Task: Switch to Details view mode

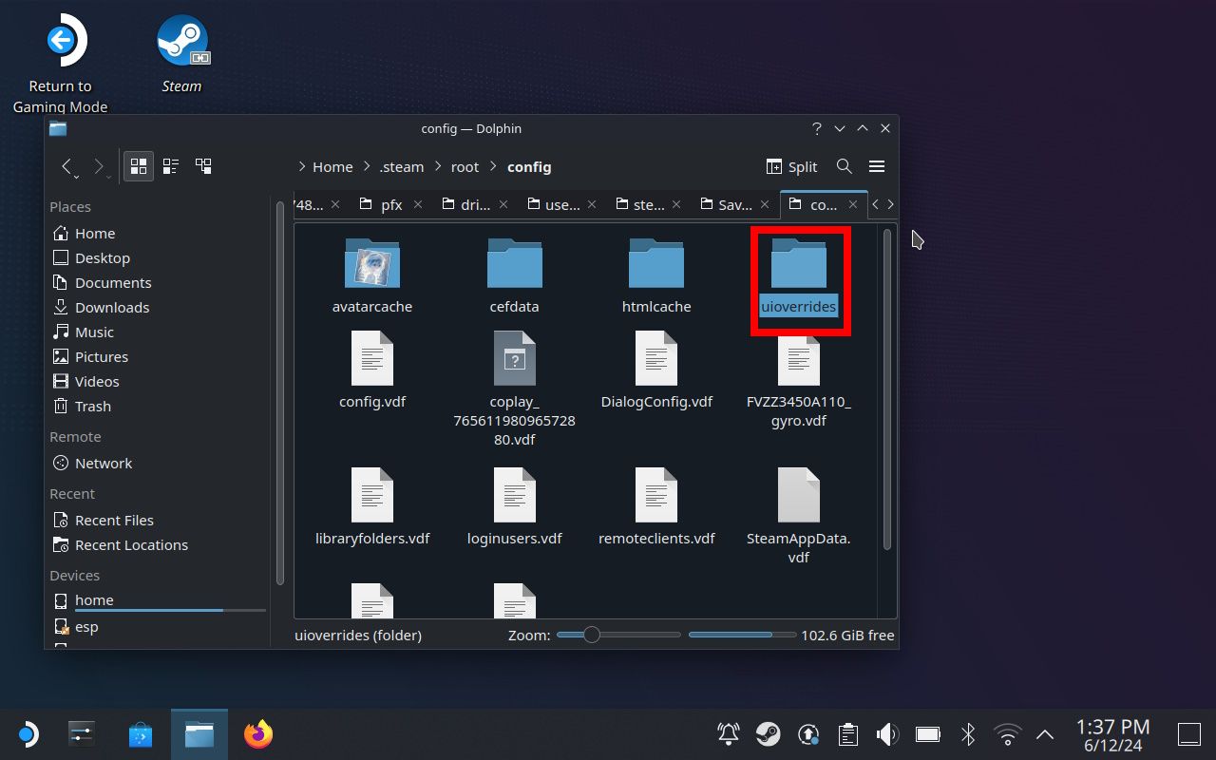Action: pos(203,166)
